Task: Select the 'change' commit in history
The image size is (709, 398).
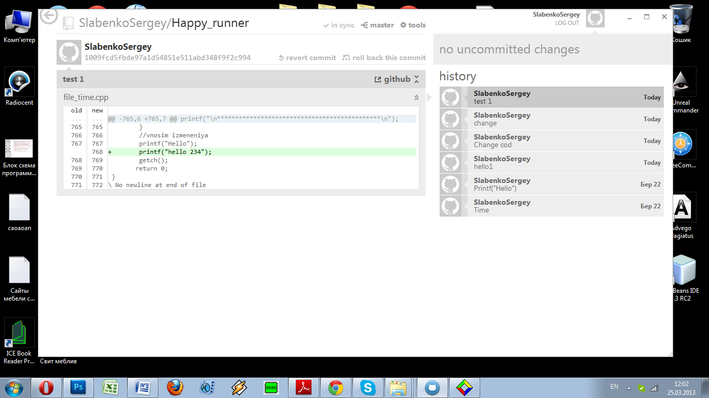Action: (551, 119)
